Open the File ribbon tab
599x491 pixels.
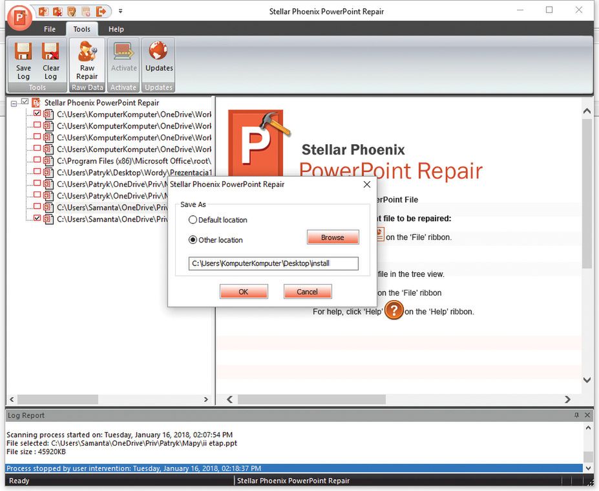49,29
